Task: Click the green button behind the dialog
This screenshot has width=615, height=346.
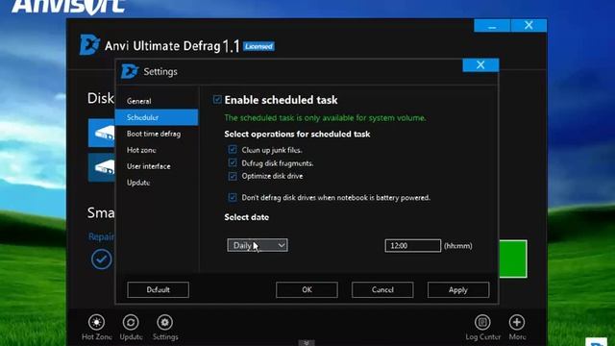Action: coord(513,259)
